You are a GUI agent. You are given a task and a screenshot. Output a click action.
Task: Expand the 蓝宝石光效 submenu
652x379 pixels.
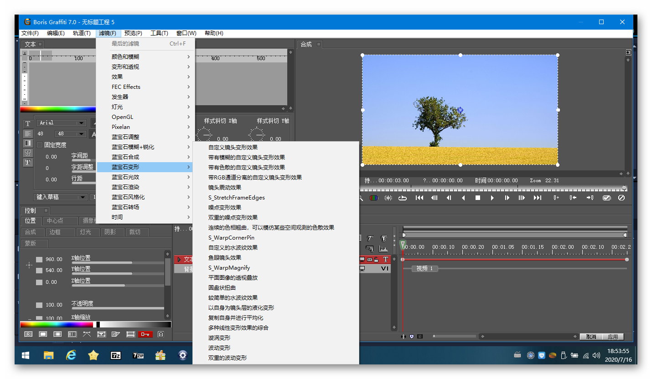(x=146, y=177)
